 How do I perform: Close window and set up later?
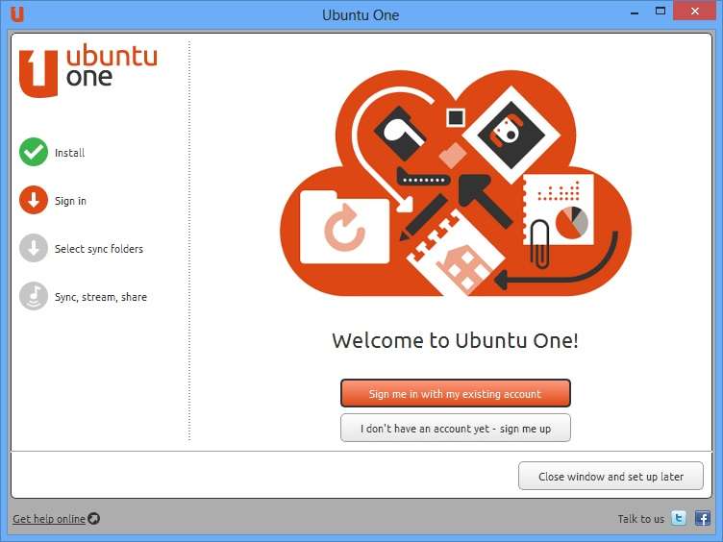tap(611, 476)
